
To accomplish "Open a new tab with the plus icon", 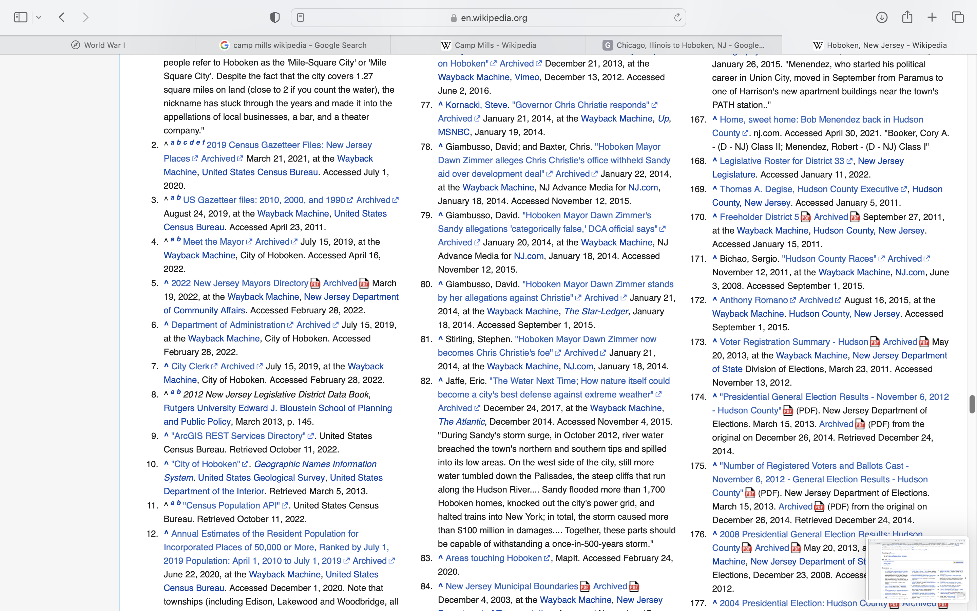I will click(x=932, y=17).
